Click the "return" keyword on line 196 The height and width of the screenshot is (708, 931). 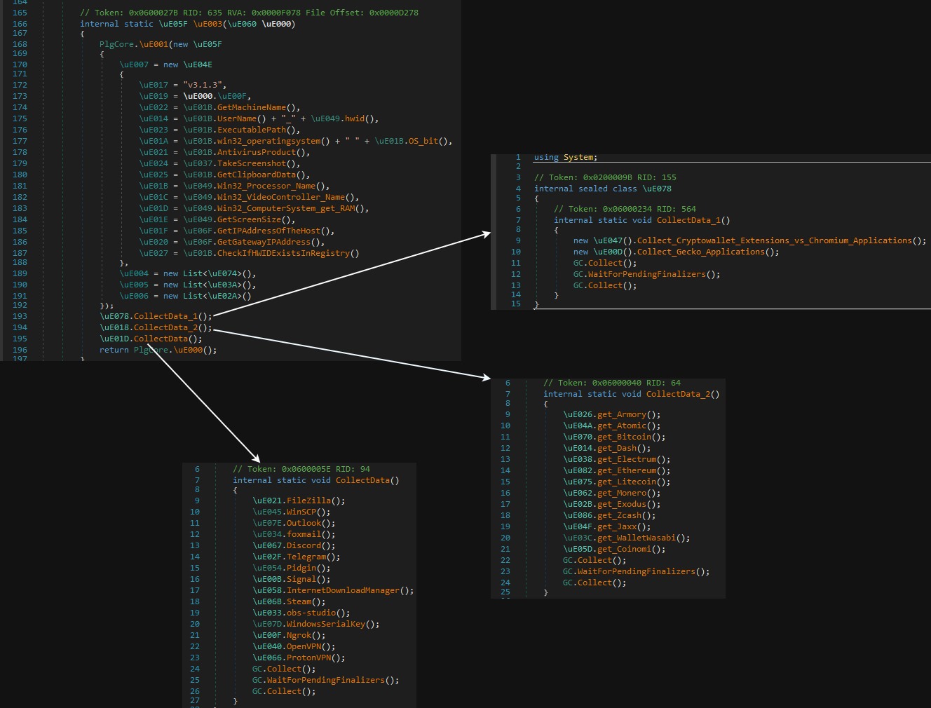coord(114,350)
